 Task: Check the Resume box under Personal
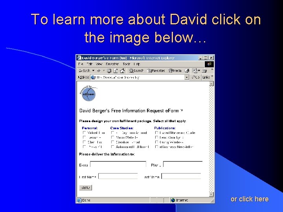(x=84, y=137)
